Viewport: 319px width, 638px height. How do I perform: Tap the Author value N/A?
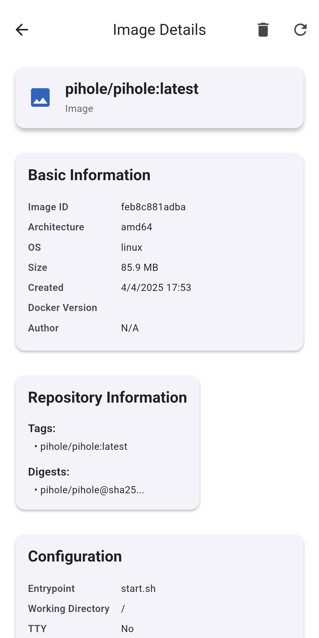point(130,328)
